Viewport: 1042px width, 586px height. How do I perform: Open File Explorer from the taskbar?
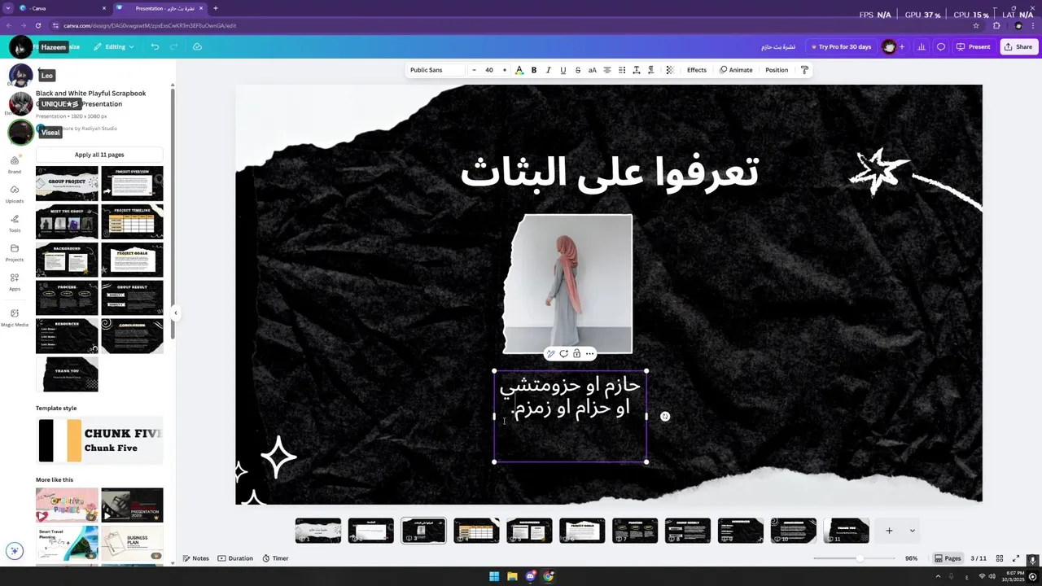click(x=512, y=576)
